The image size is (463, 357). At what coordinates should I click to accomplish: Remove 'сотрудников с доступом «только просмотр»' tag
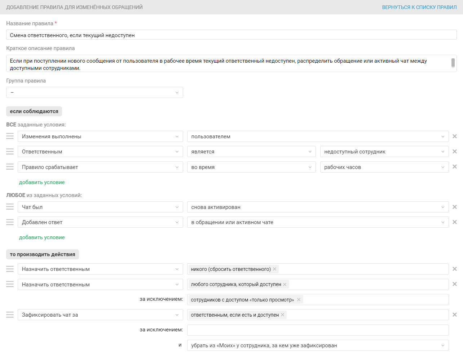tap(299, 300)
